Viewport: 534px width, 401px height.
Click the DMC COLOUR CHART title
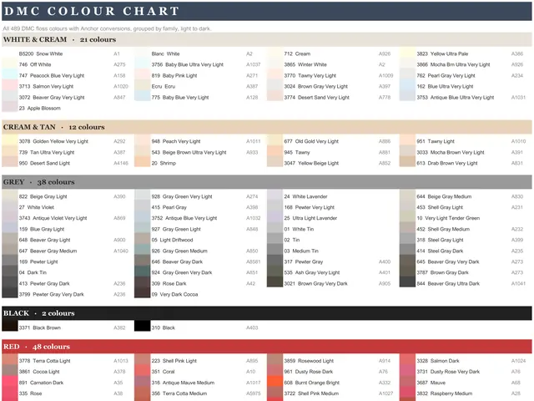click(92, 11)
